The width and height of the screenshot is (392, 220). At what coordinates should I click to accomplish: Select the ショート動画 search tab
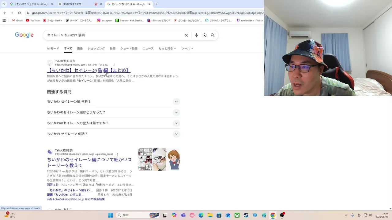129,49
